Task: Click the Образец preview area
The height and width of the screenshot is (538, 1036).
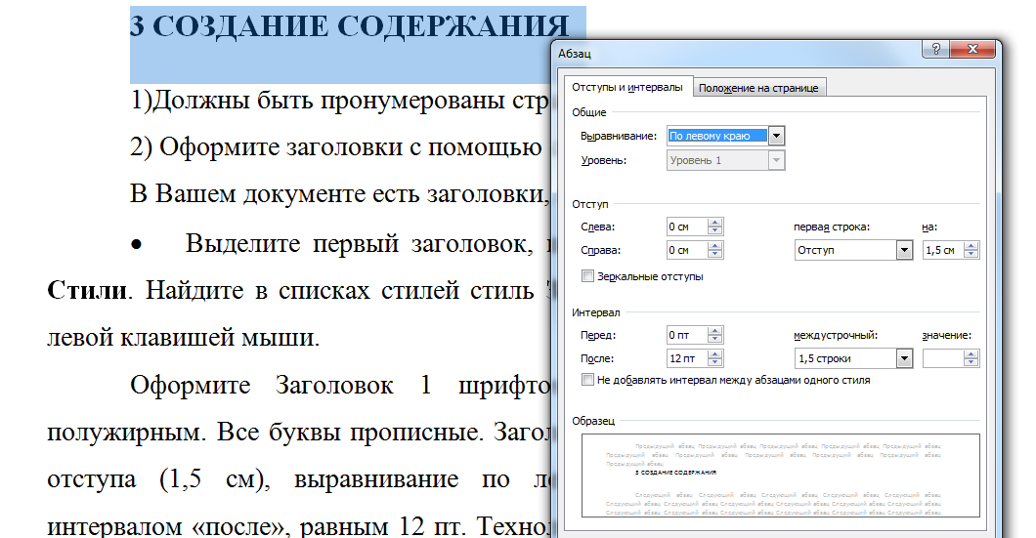Action: tap(780, 475)
